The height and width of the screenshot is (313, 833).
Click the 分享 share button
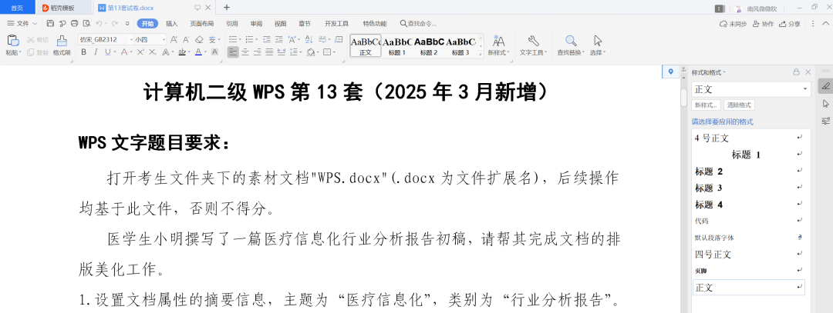click(x=790, y=24)
